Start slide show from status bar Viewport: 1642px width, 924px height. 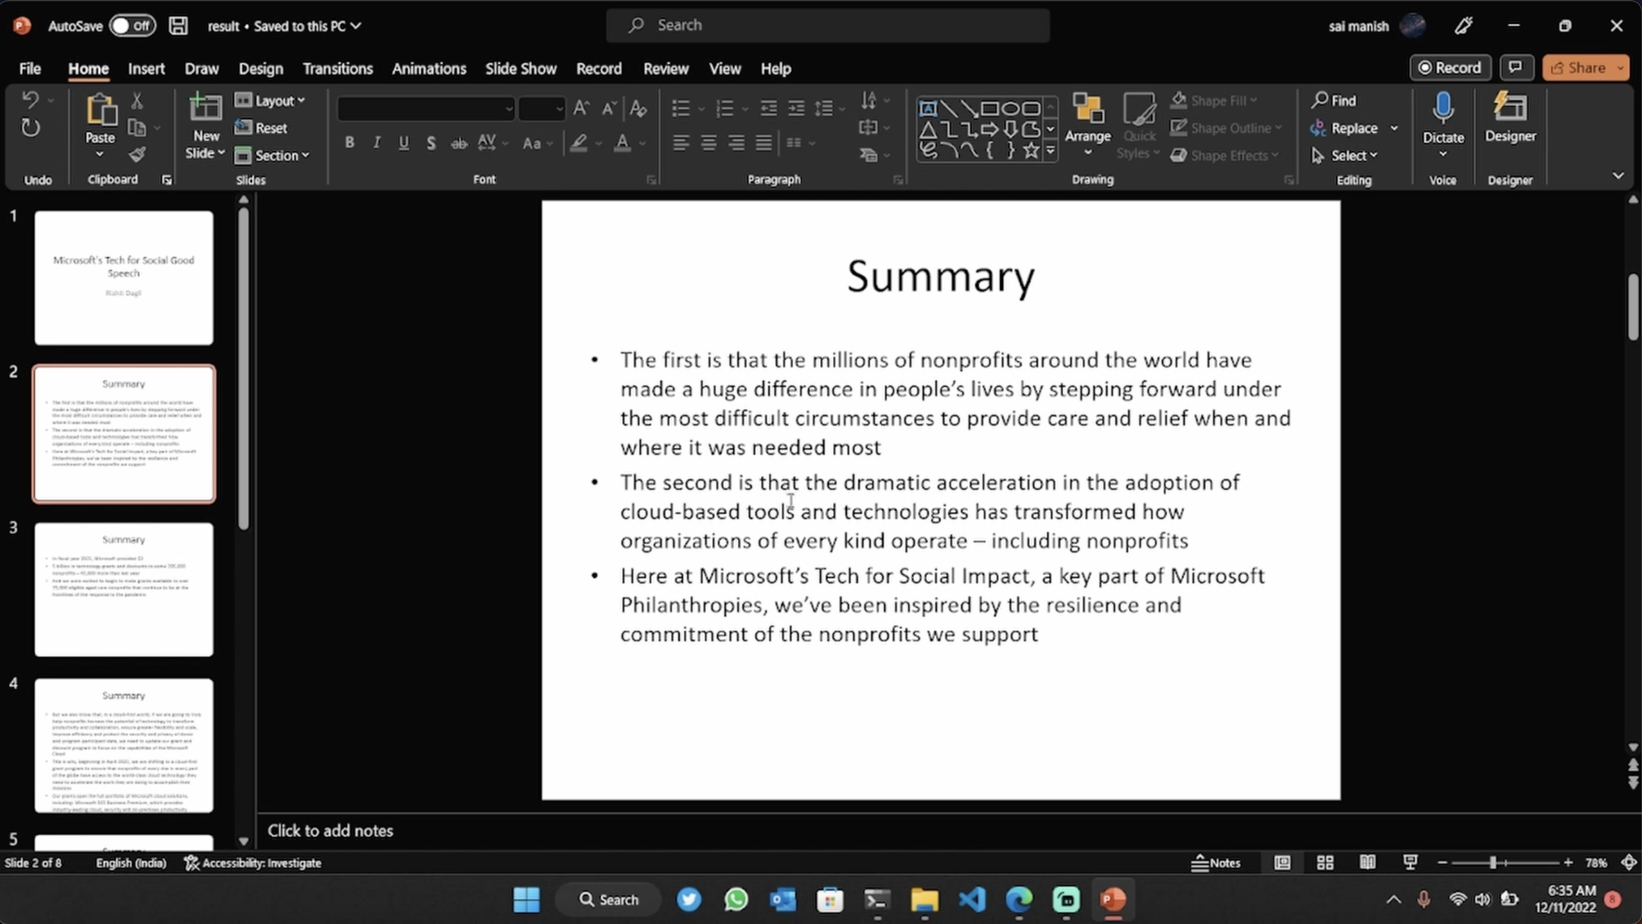point(1410,863)
